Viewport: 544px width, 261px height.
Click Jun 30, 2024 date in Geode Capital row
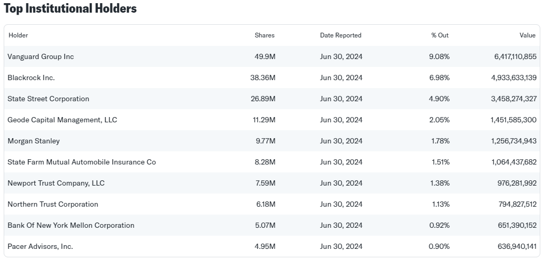pyautogui.click(x=341, y=120)
